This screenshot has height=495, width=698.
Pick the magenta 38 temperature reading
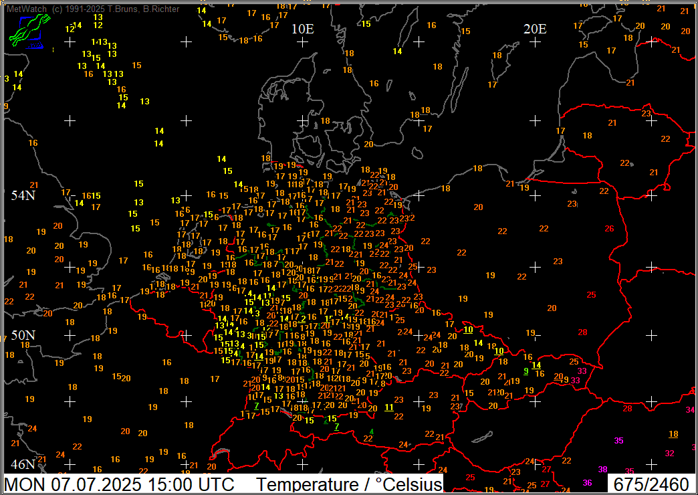pos(603,469)
